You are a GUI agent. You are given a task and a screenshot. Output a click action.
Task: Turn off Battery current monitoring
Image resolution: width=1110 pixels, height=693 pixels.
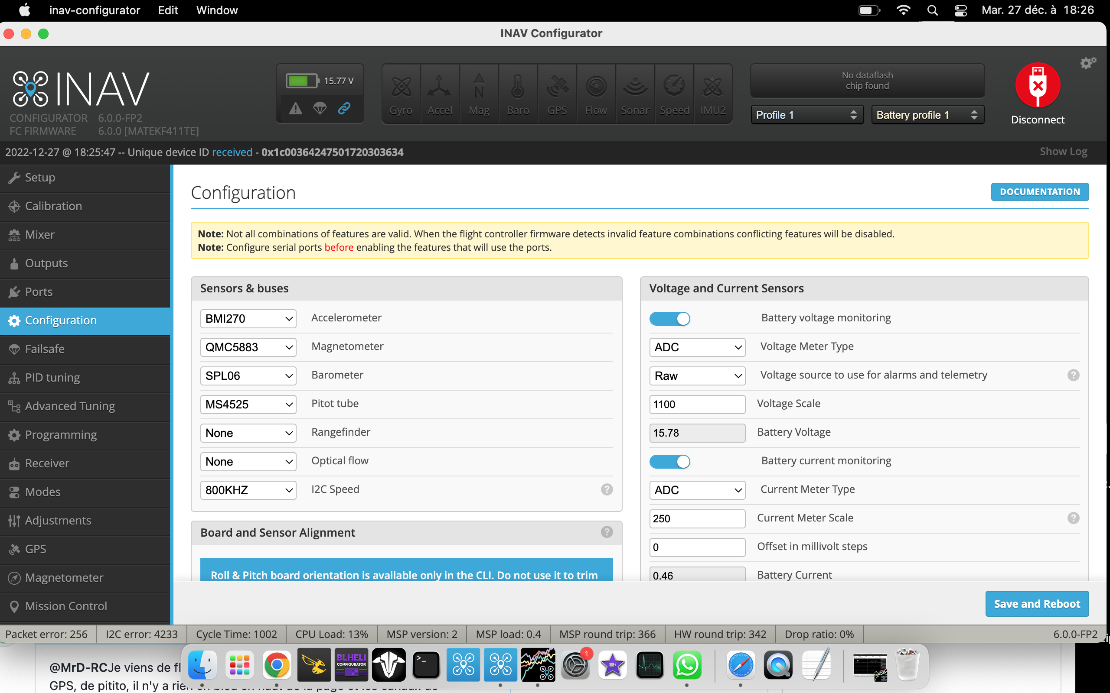(x=669, y=462)
